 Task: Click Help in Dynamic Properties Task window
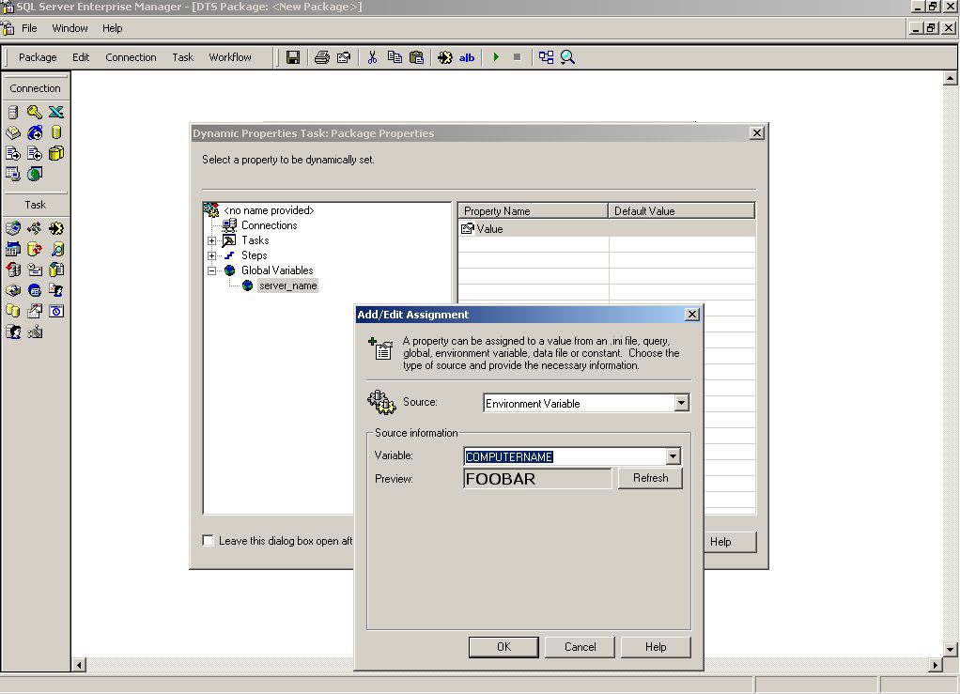(730, 542)
